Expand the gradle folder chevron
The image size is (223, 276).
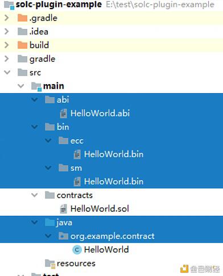point(7,58)
